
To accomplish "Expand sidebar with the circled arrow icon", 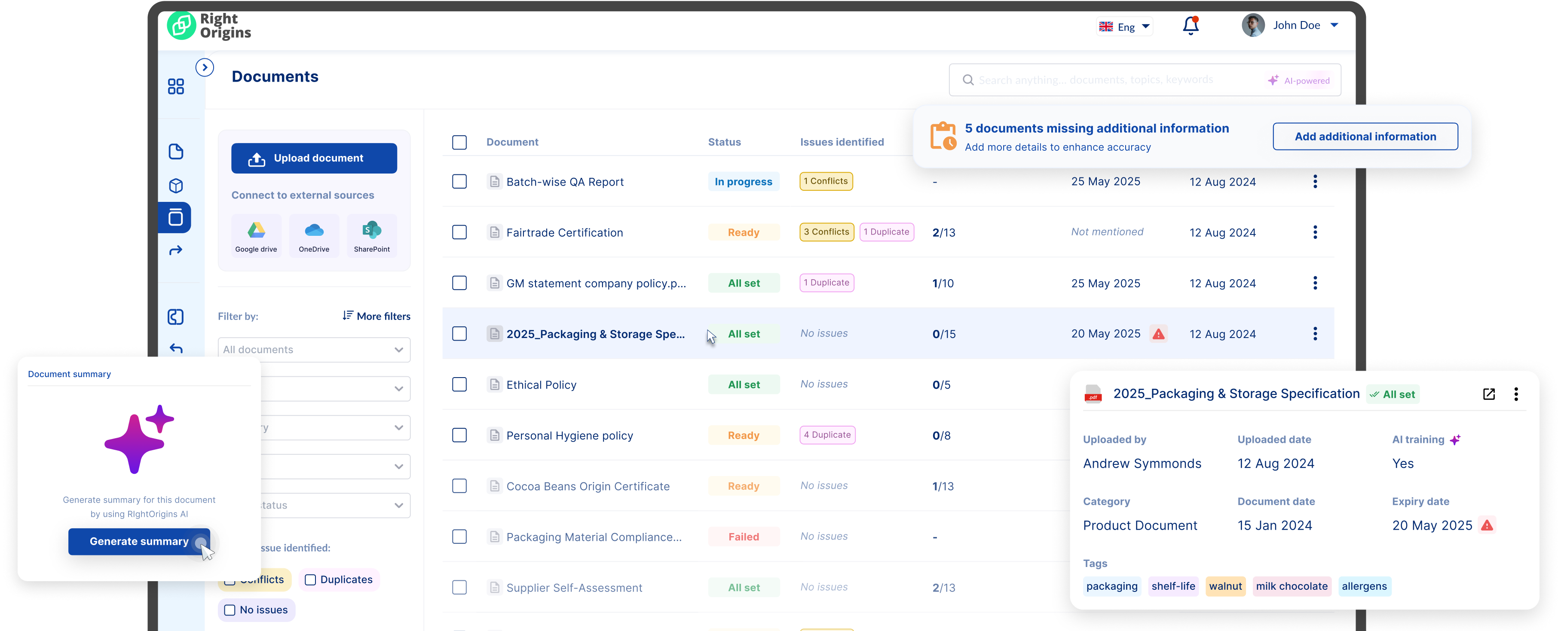I will pos(205,67).
